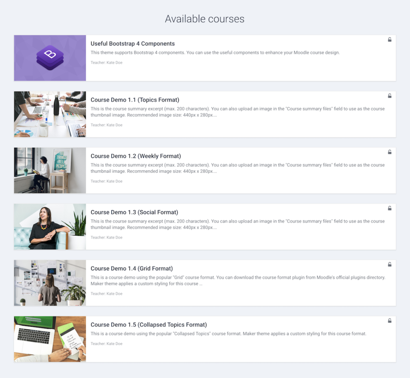Click the lock icon on the Grid Format course
Viewport: 410px width, 378px height.
389,264
